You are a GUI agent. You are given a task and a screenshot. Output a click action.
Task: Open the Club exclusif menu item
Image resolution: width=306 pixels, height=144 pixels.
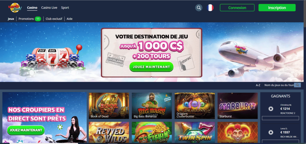[54, 19]
